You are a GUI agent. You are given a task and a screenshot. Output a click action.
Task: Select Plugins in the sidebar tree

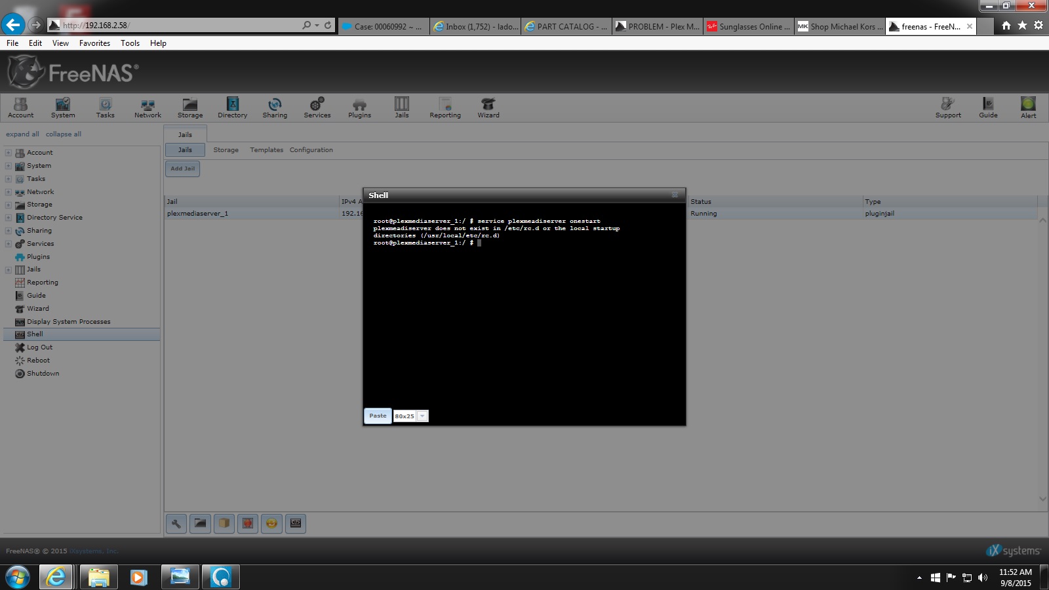click(x=38, y=257)
